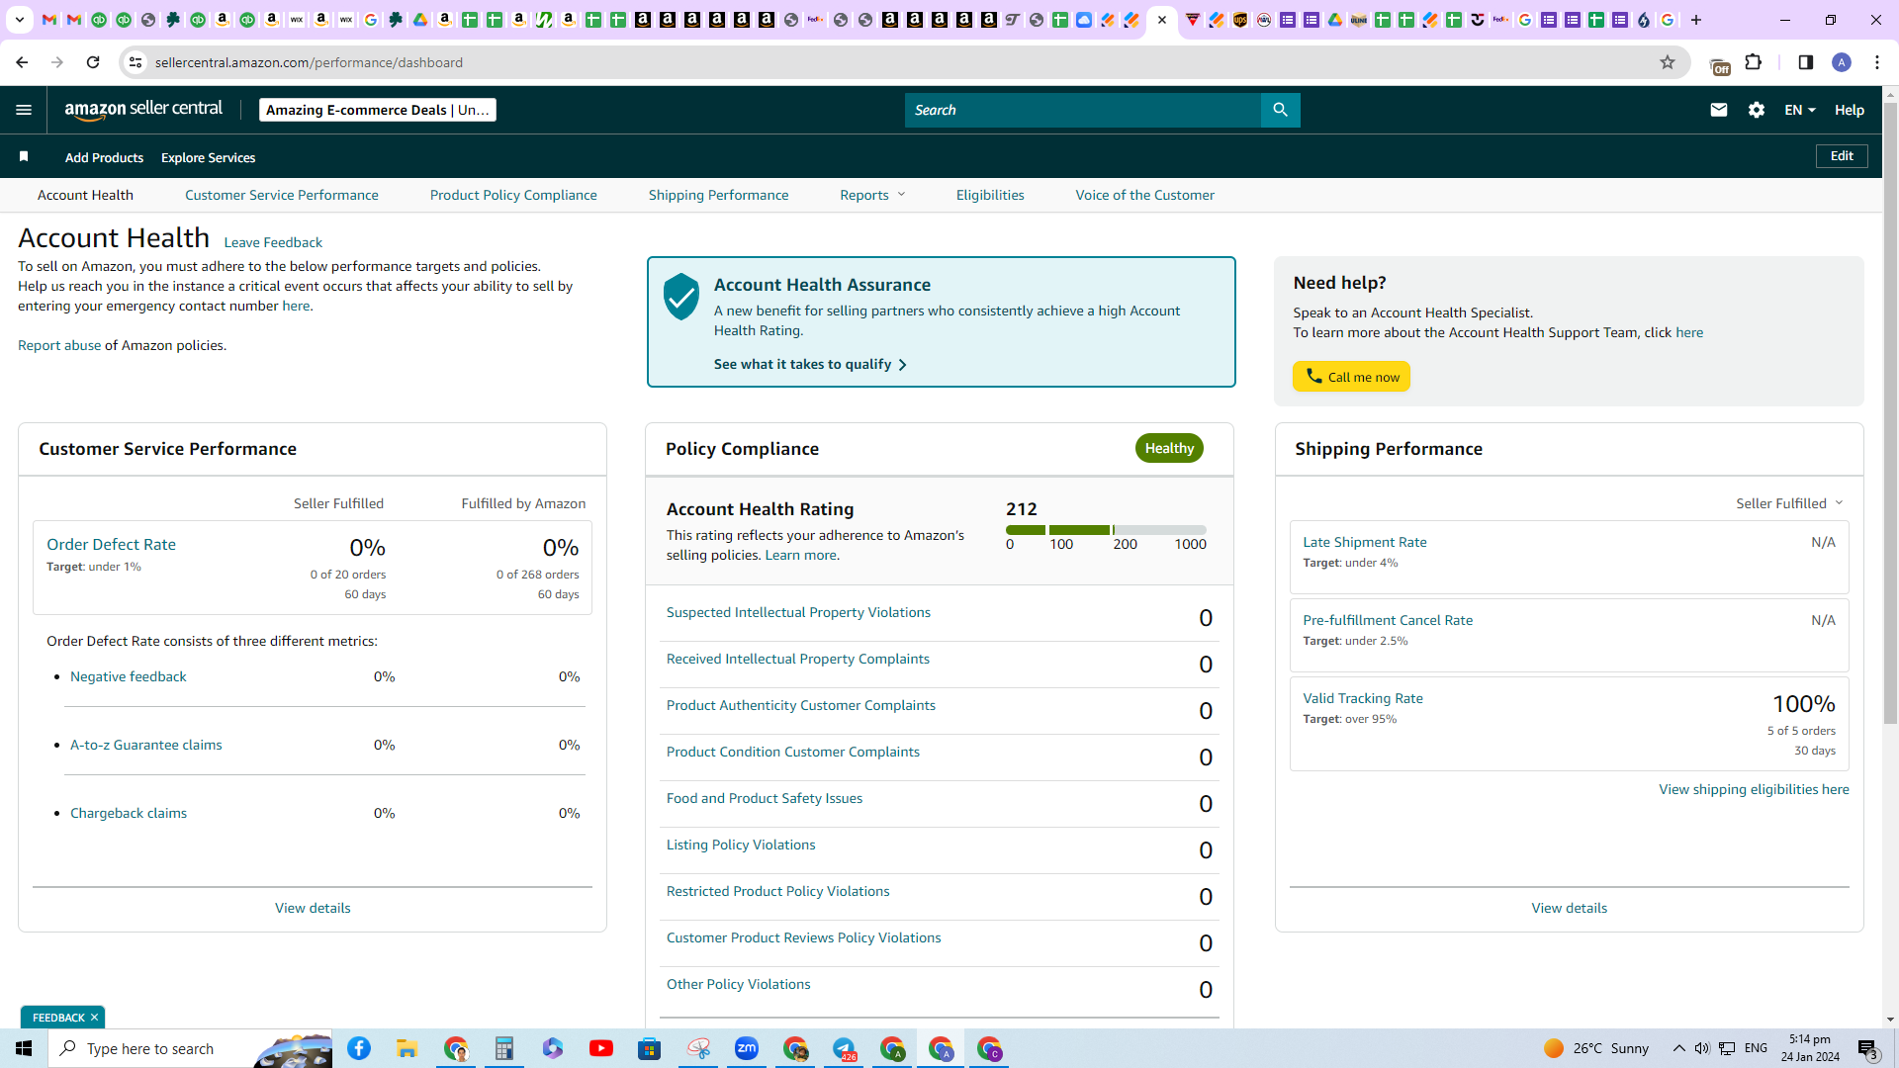Viewport: 1899px width, 1068px height.
Task: Open the browser extensions puzzle icon
Action: pyautogui.click(x=1754, y=62)
